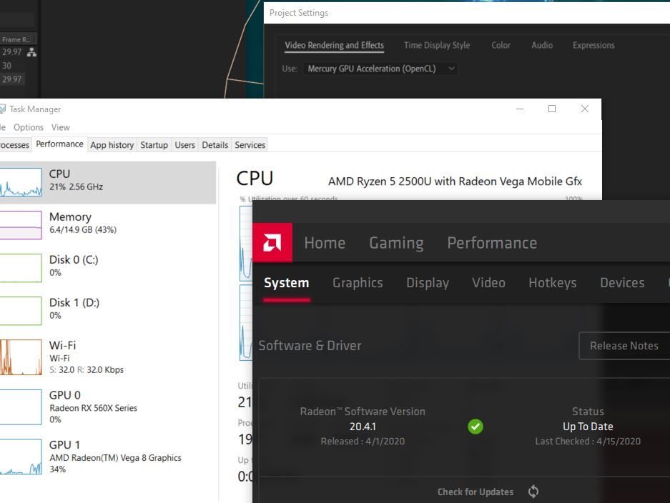Switch to the App history tab
This screenshot has width=670, height=503.
112,145
